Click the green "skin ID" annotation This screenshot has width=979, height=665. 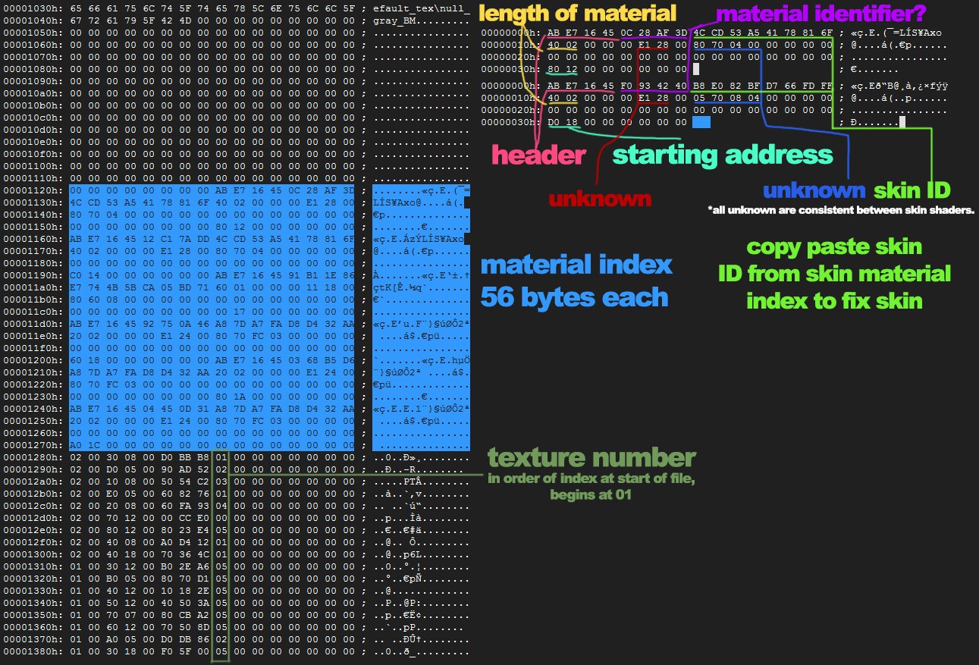tap(912, 190)
